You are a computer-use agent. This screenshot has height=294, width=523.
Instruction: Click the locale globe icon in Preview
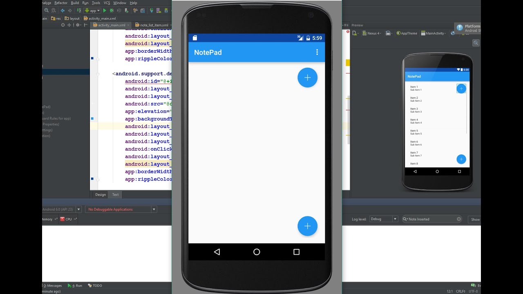pyautogui.click(x=453, y=33)
